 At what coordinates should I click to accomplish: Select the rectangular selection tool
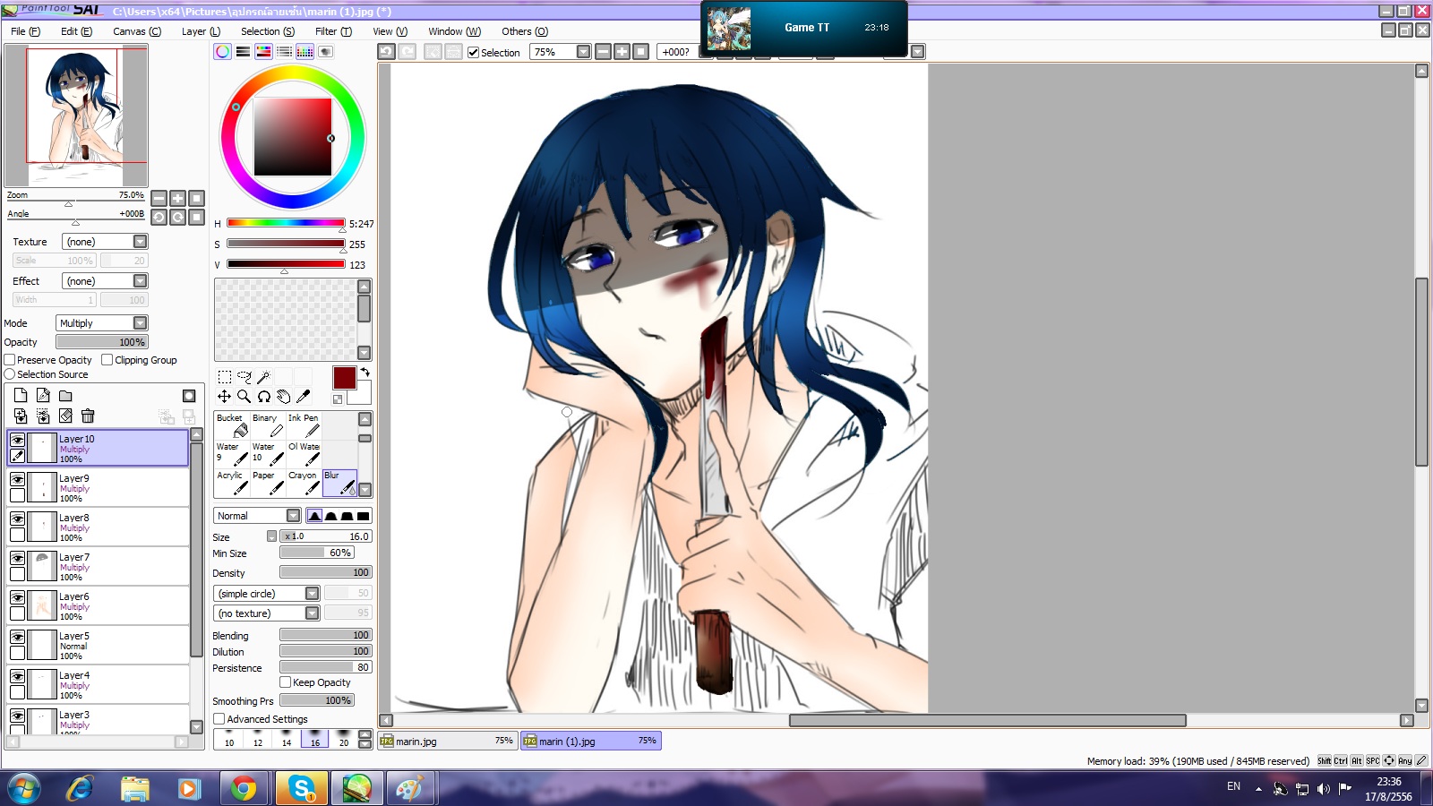(x=225, y=377)
